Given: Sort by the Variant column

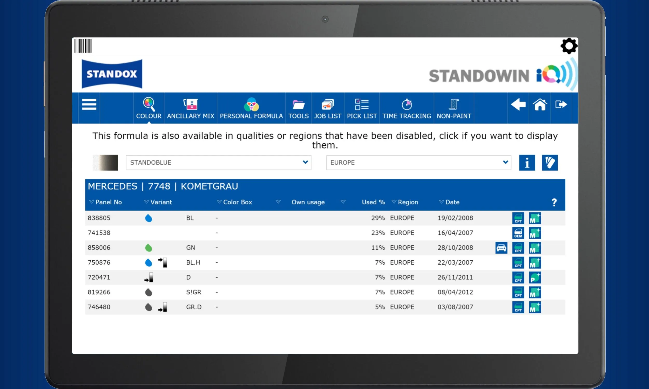Looking at the screenshot, I should coord(158,202).
